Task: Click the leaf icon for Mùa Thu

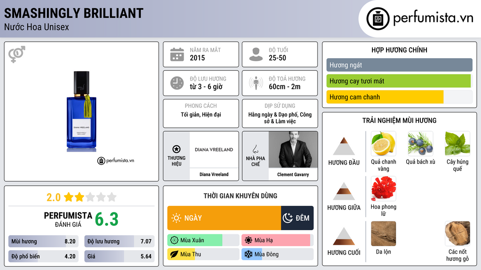Action: click(x=174, y=254)
